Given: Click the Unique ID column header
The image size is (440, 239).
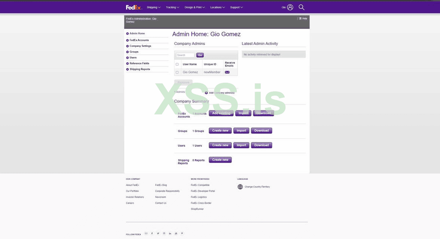Looking at the screenshot, I should click(210, 64).
